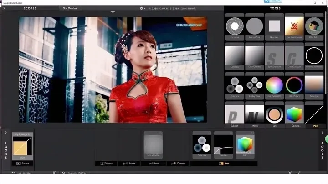Image resolution: width=328 pixels, height=184 pixels.
Task: Select the Colorista card in Post chain
Action: (x=202, y=145)
